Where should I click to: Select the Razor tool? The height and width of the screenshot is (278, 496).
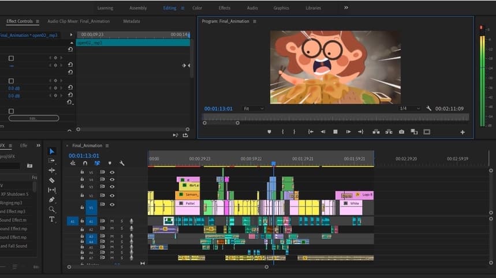pyautogui.click(x=51, y=180)
